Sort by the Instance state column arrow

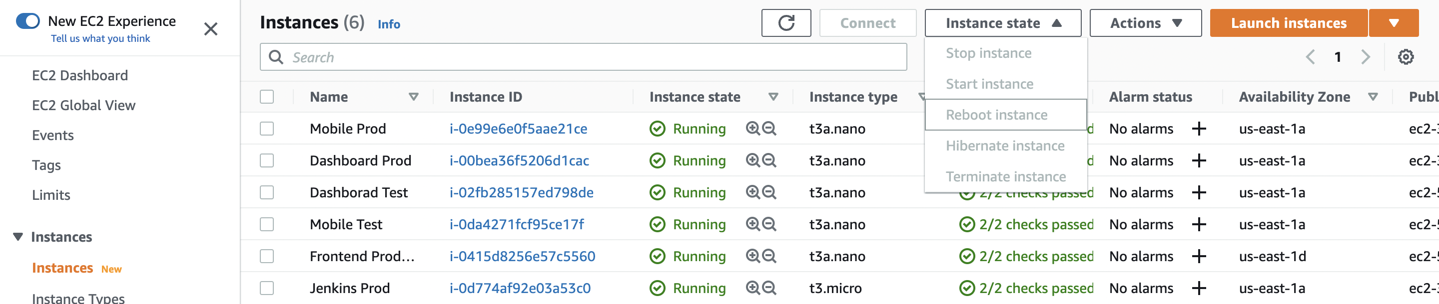coord(773,97)
